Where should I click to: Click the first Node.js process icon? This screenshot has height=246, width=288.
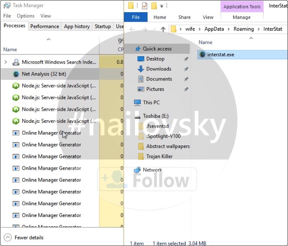16,86
